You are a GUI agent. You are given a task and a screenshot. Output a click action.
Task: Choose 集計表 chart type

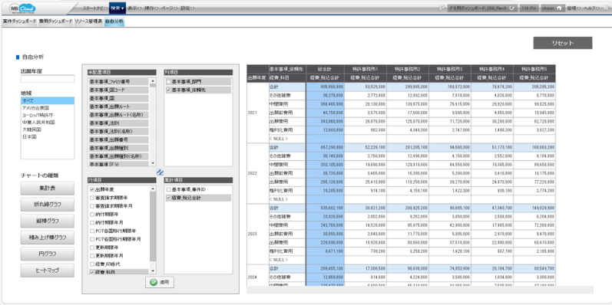(x=48, y=189)
